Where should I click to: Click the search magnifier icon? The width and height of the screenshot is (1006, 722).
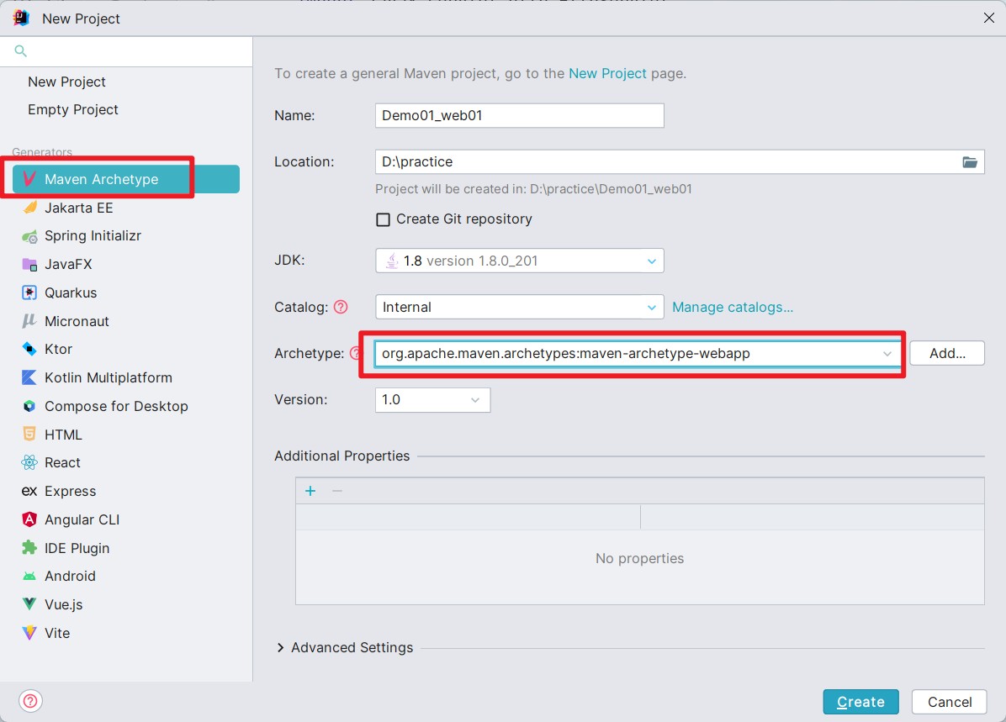(20, 50)
